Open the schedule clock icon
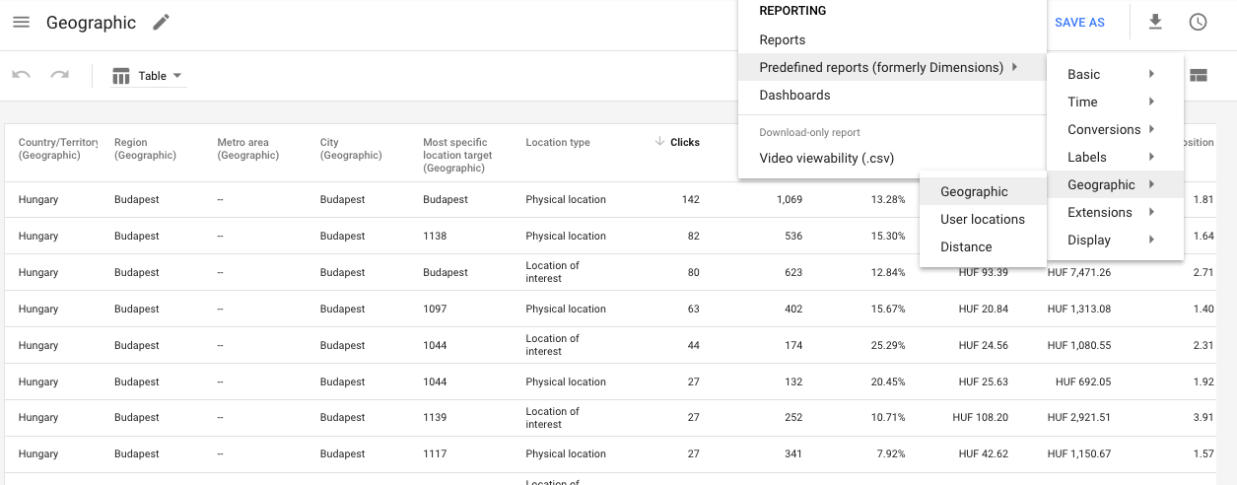Screen dimensions: 1237x485 (1198, 22)
